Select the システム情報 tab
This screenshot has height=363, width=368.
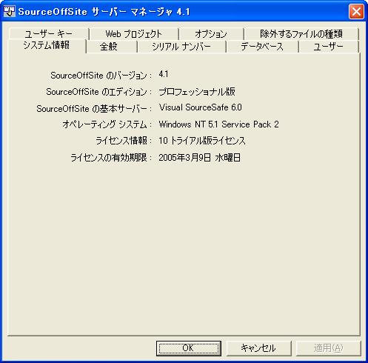(47, 45)
